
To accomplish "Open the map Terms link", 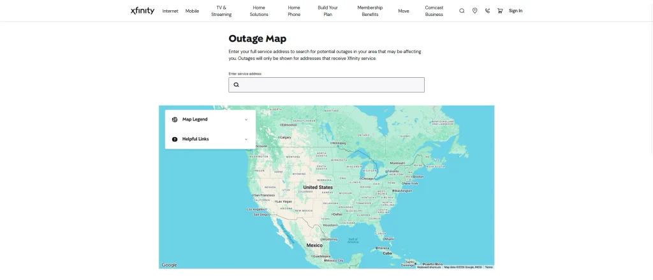I will (x=489, y=267).
